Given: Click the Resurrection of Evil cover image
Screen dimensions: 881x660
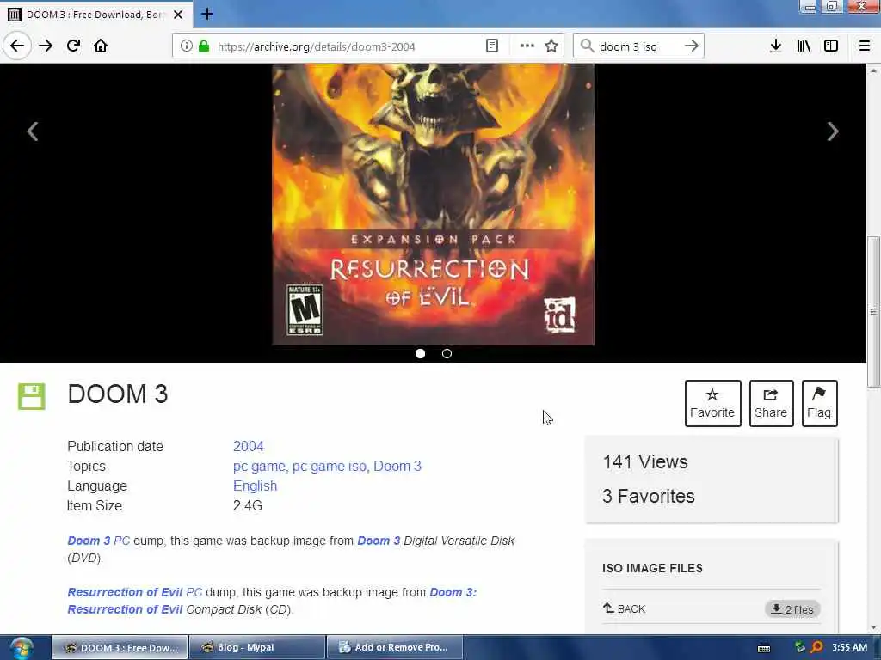Looking at the screenshot, I should (x=434, y=205).
